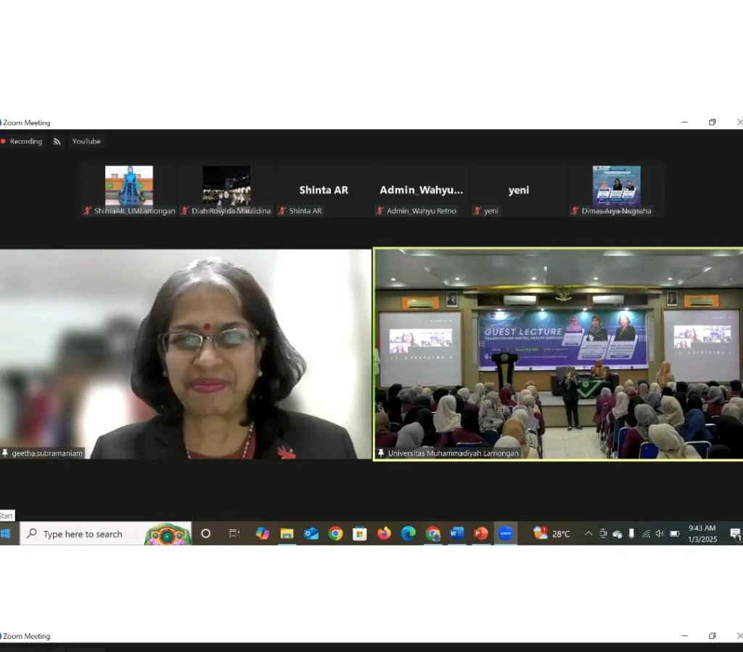Launch Firefox from the taskbar
Screen dimensions: 743x652
[384, 534]
